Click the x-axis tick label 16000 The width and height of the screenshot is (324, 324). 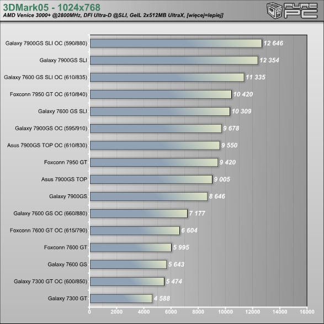coord(307,312)
